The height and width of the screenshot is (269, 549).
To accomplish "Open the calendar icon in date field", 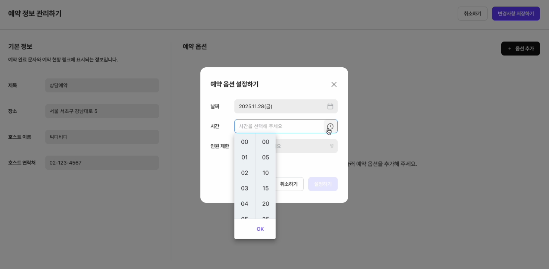I will click(330, 106).
